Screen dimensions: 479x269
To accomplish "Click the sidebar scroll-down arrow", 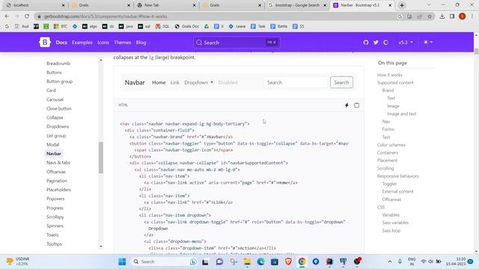I will coord(101,247).
